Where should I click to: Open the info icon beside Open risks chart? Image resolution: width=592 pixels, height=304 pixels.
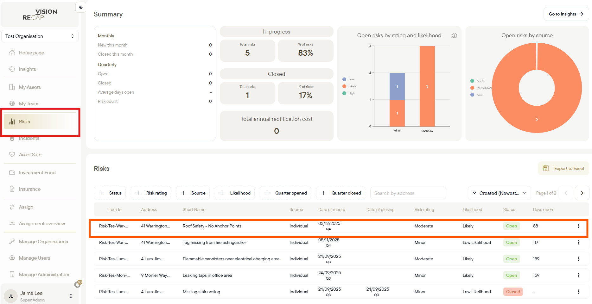454,35
